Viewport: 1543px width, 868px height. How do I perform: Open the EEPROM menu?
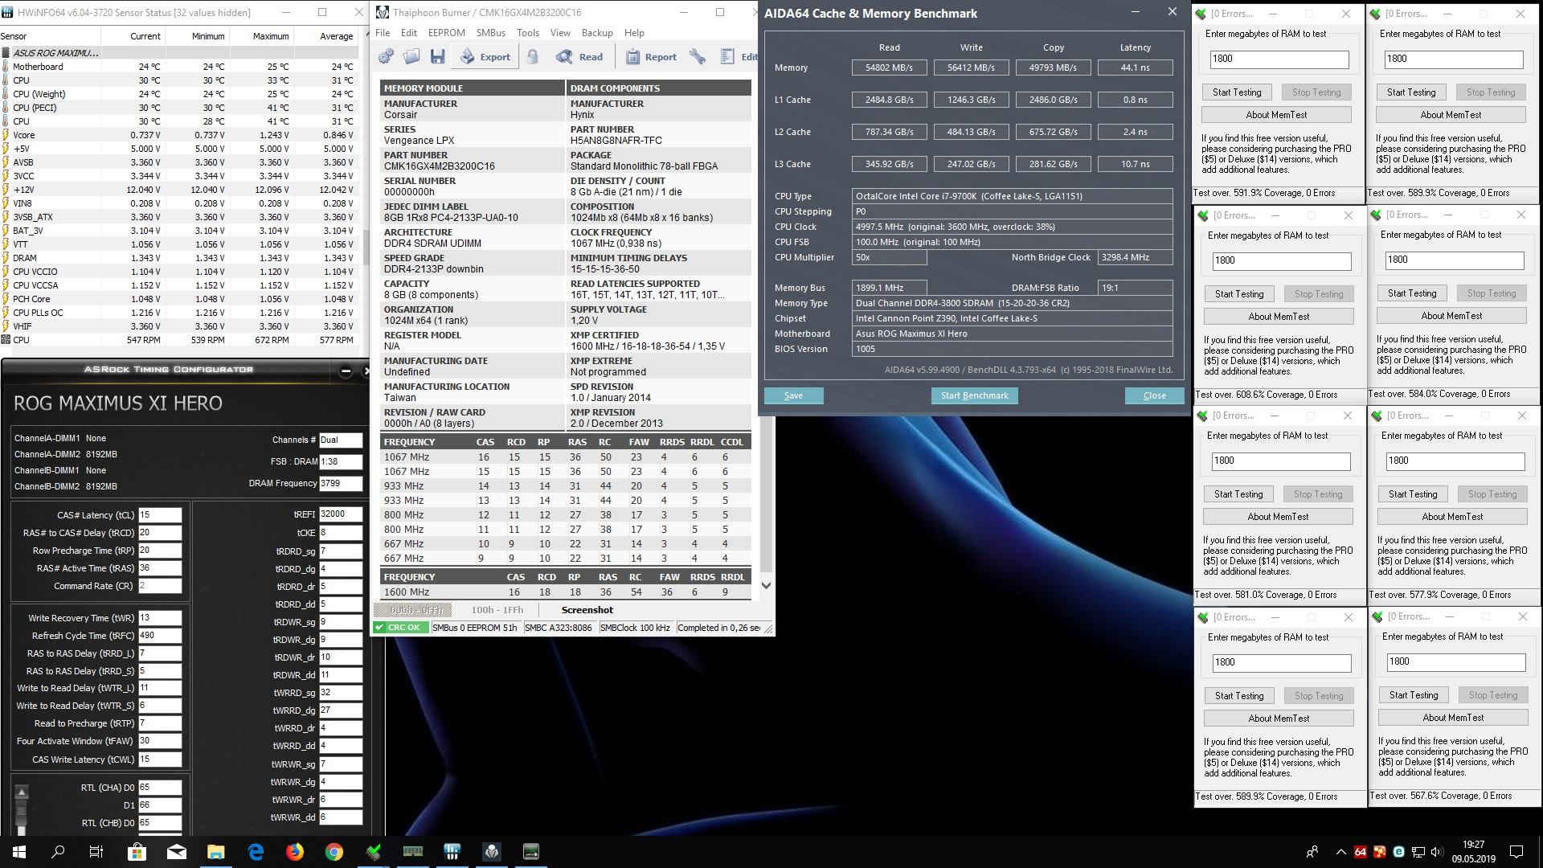tap(447, 33)
